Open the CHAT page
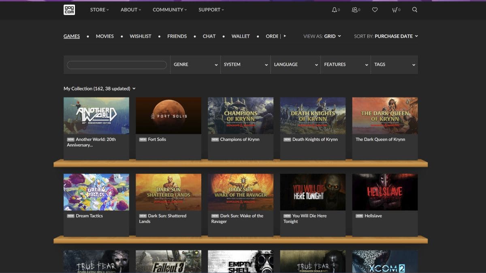 (209, 36)
